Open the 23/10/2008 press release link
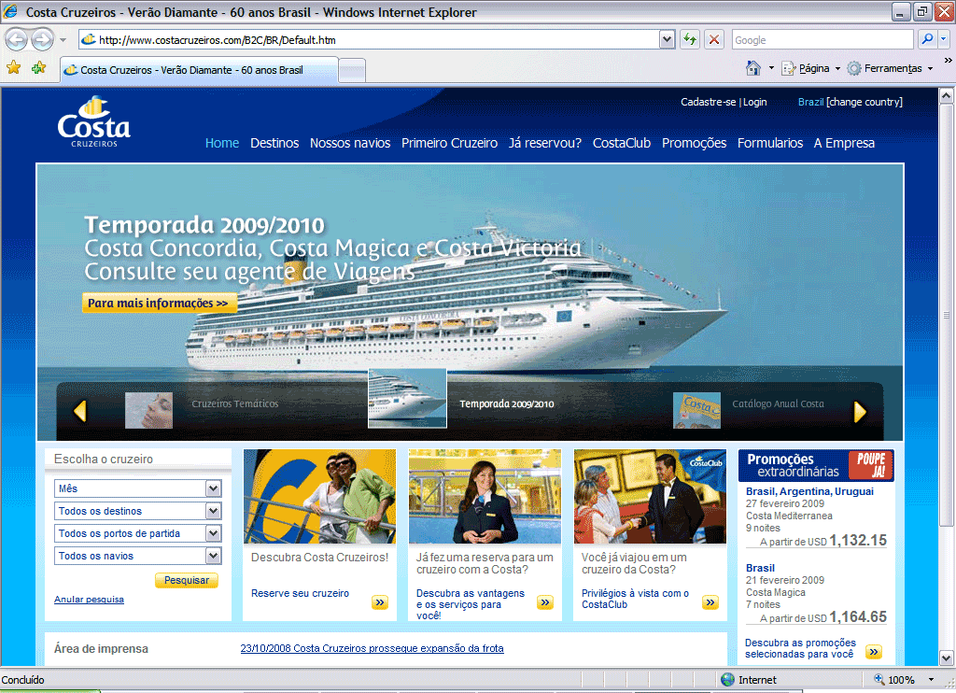The image size is (956, 693). (372, 648)
